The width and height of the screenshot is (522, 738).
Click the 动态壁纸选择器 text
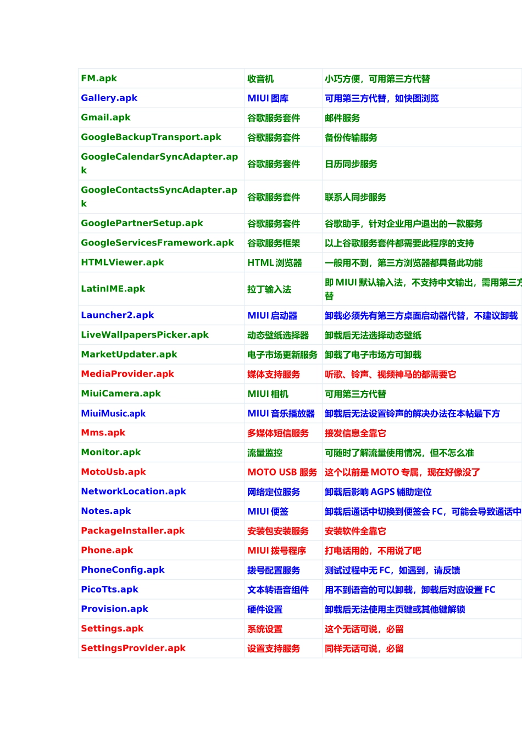pos(278,336)
